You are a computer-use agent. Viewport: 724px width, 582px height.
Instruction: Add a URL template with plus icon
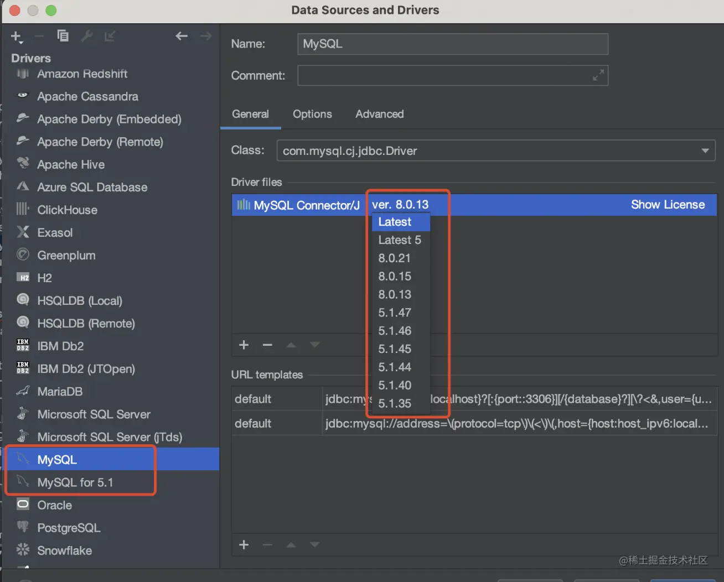click(x=244, y=544)
